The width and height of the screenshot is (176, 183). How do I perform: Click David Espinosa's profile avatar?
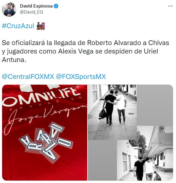pyautogui.click(x=9, y=9)
